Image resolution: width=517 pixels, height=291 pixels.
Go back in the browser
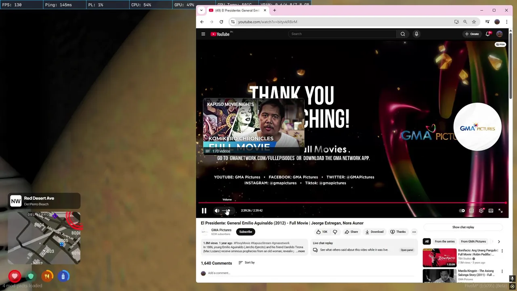click(202, 22)
